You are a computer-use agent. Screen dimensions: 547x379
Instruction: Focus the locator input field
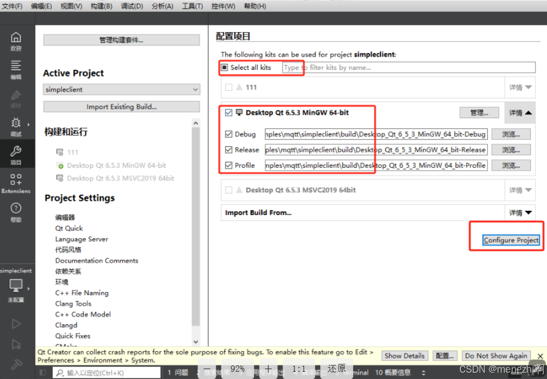(x=106, y=373)
